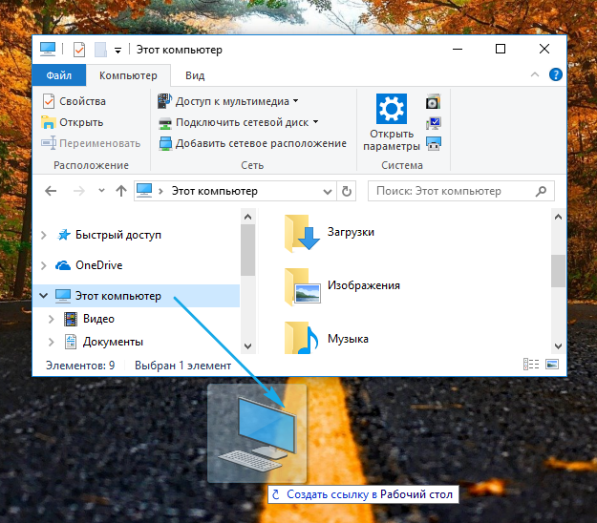597x523 pixels.
Task: Click the navigation pane scrollbar thumb
Action: pos(247,250)
